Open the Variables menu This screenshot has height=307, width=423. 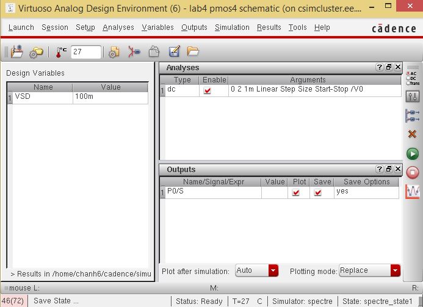click(157, 27)
